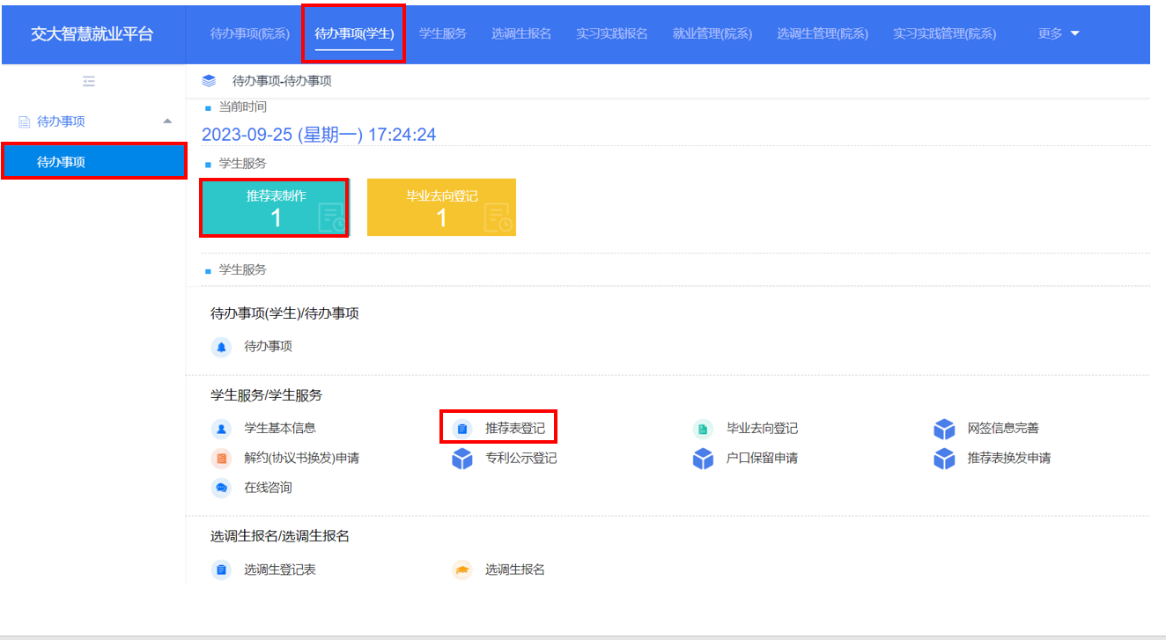Click the 网签信息完善 cube icon
Screen dimensions: 1166x640
click(x=945, y=428)
